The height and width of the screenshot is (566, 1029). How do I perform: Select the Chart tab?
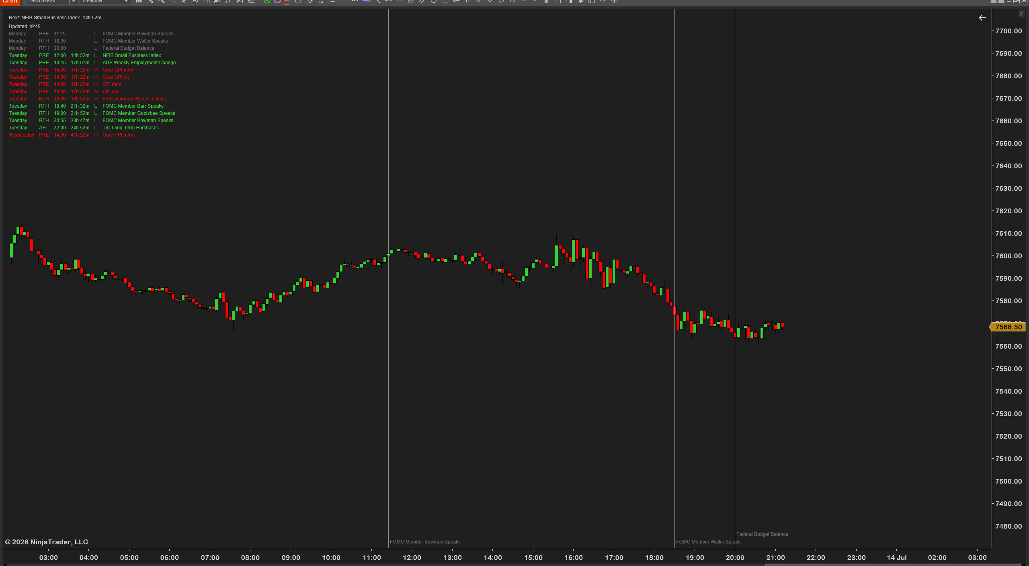tap(10, 2)
